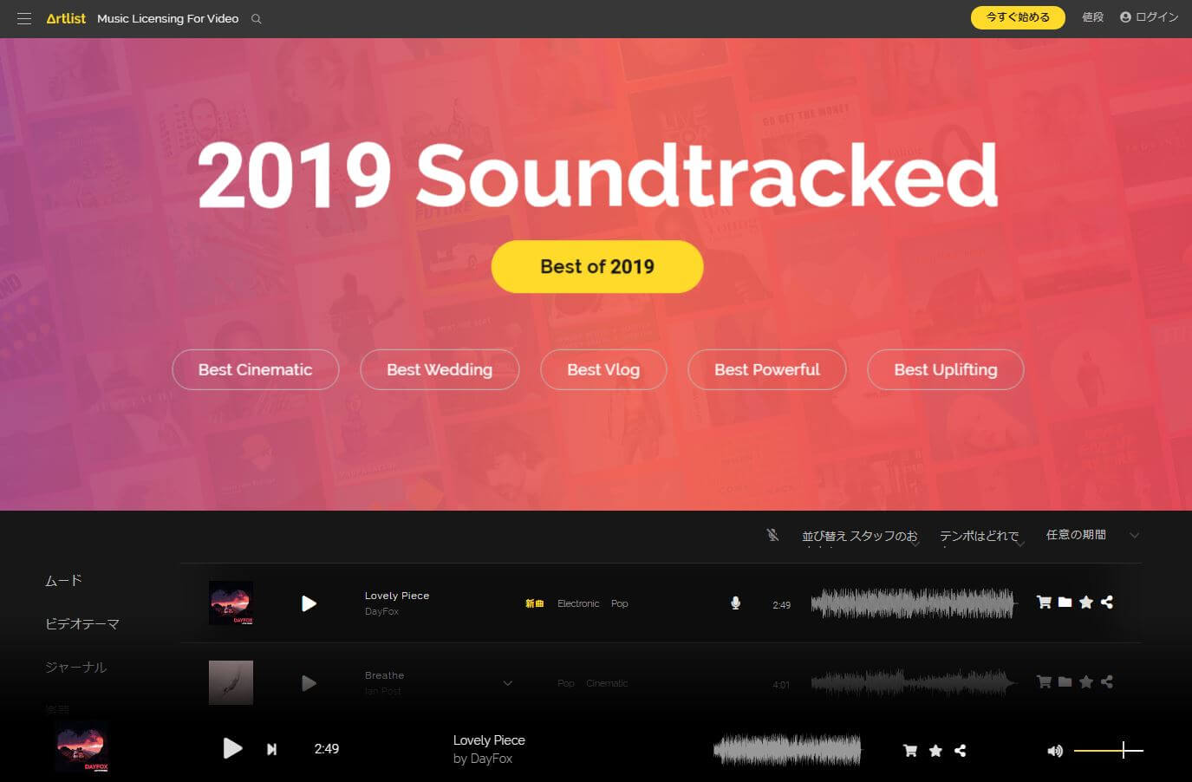Select ビデオテーマ in the left sidebar
The image size is (1192, 782).
(x=82, y=624)
